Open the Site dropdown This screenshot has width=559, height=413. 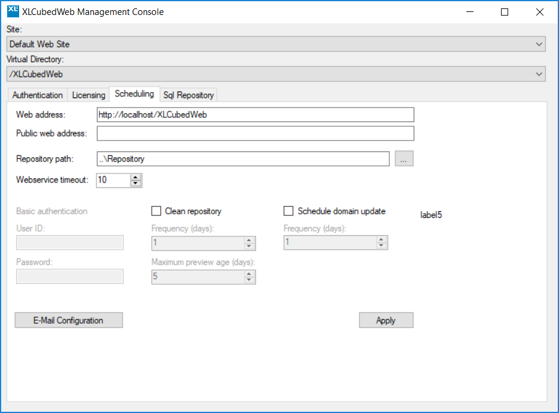click(x=276, y=44)
